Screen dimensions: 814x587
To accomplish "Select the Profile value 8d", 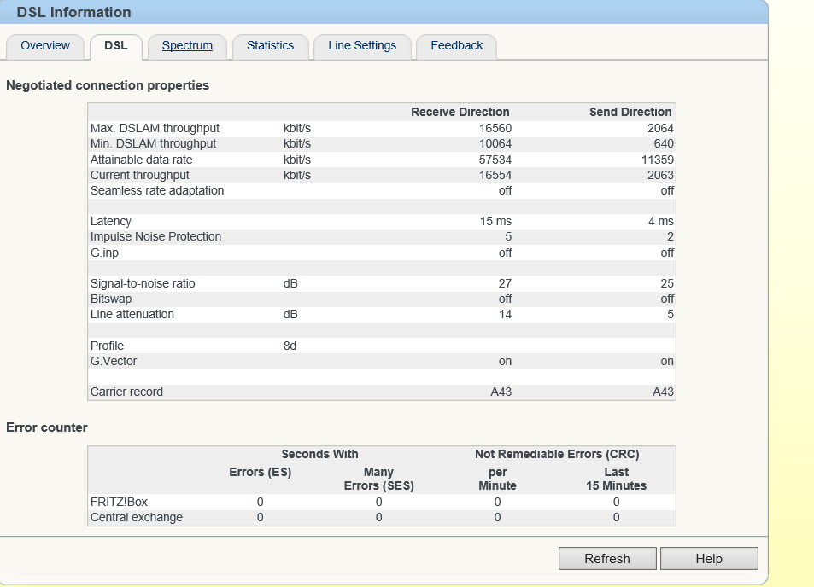I will [x=290, y=346].
